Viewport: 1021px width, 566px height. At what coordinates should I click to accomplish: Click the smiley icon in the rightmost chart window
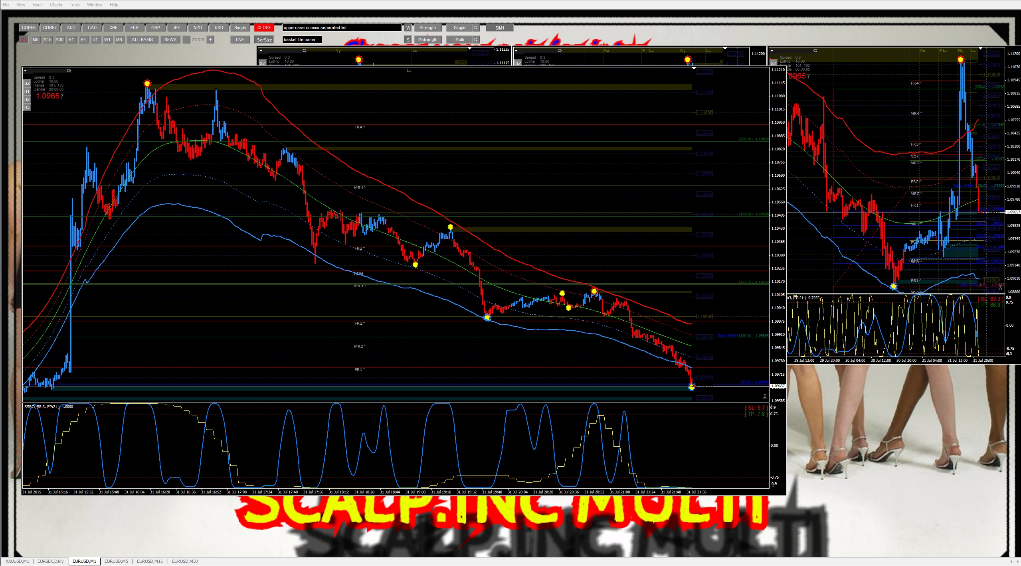coord(815,51)
